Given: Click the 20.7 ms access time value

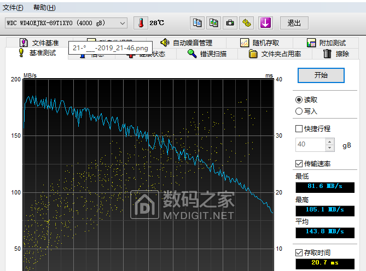Looking at the screenshot, I should point(325,264).
